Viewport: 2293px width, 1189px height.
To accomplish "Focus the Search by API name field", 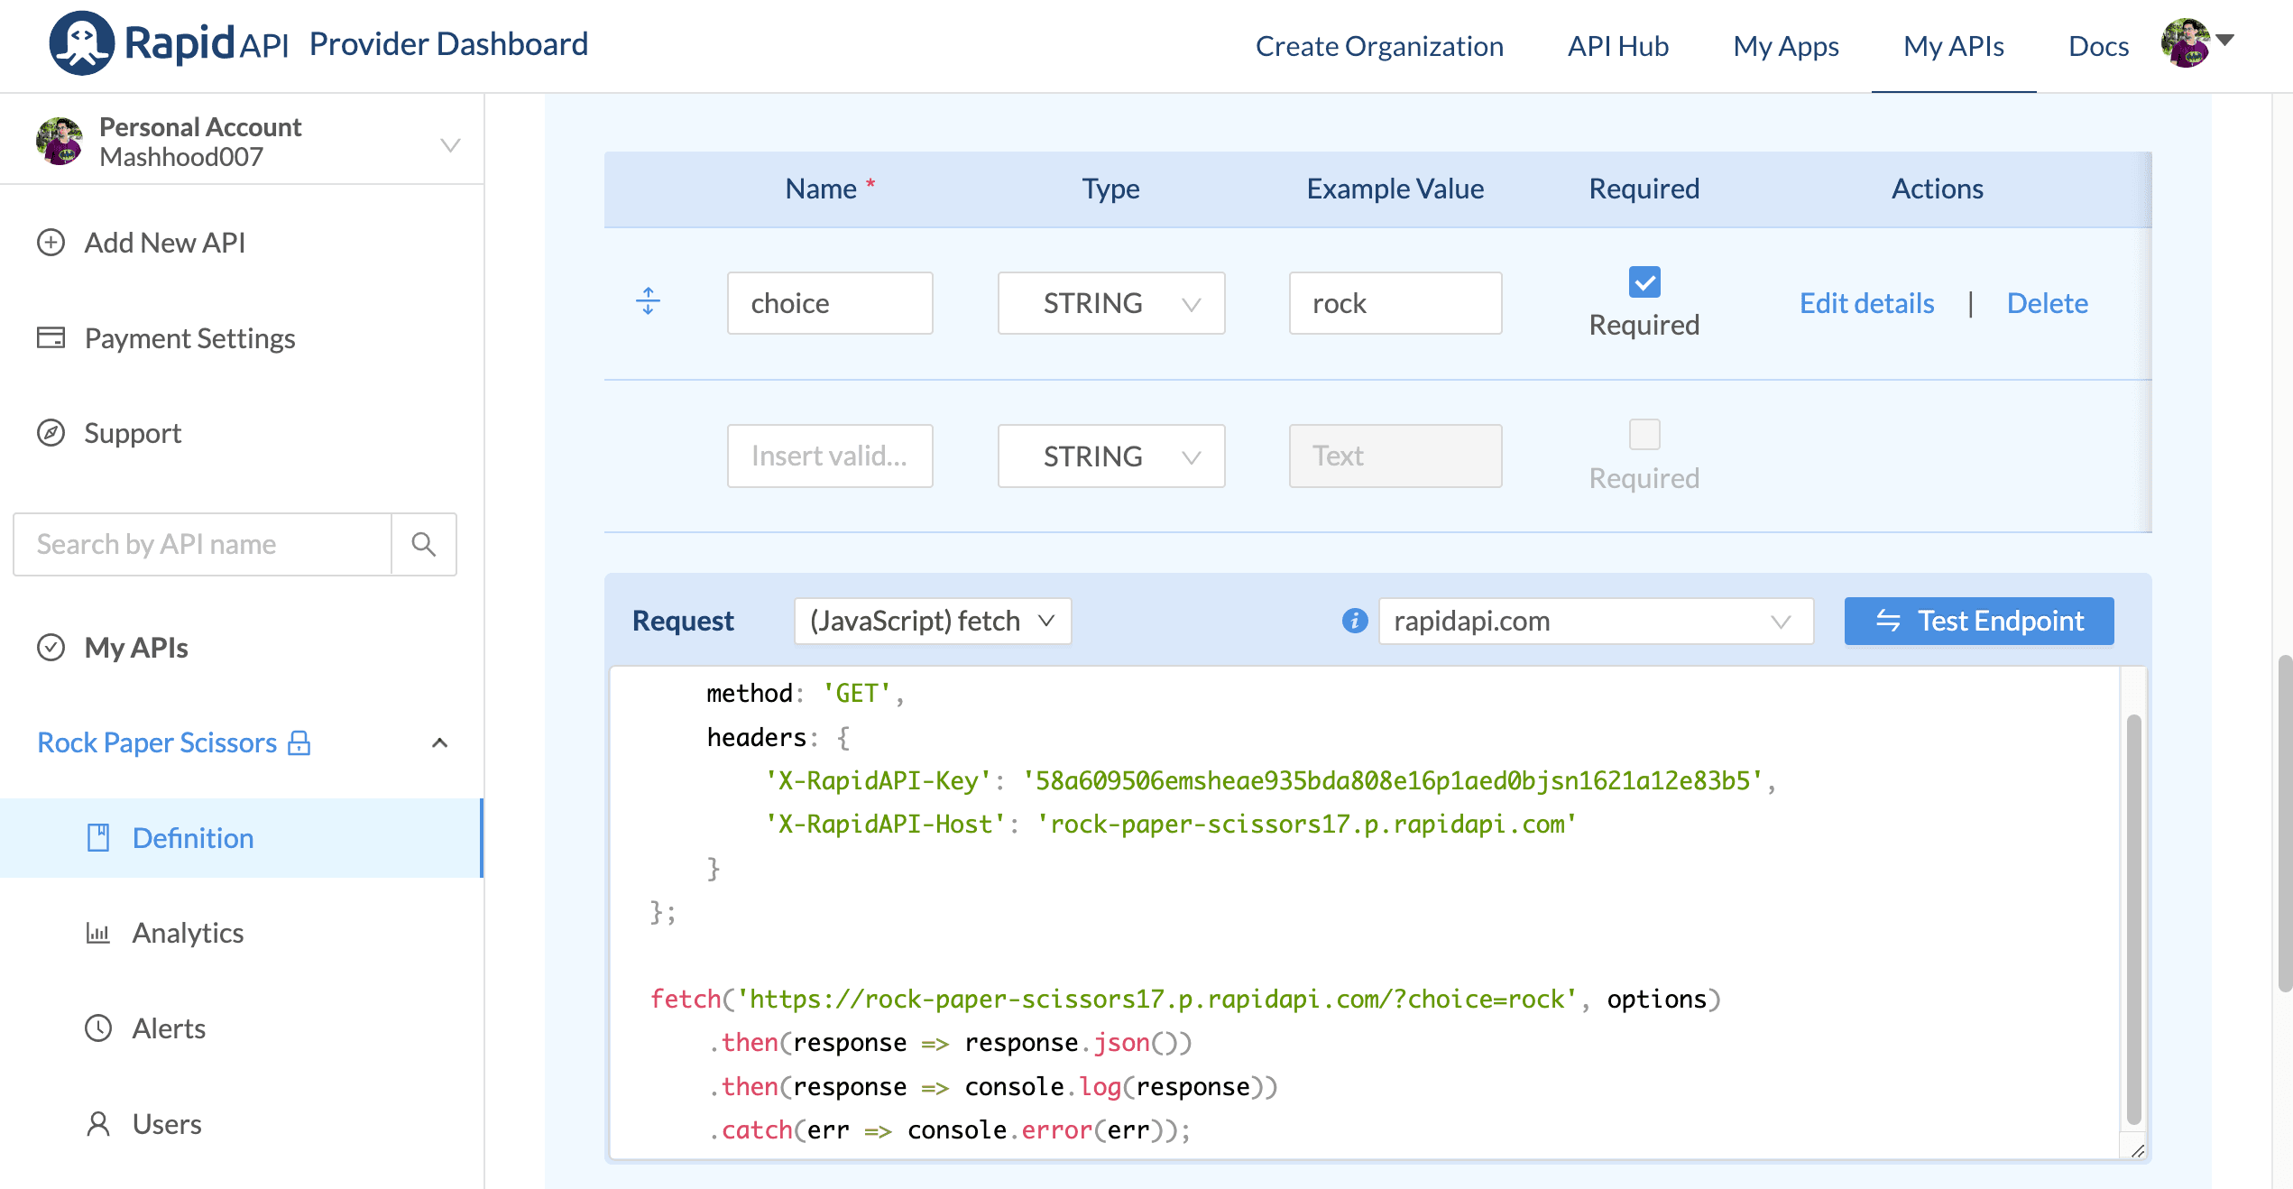I will [202, 544].
